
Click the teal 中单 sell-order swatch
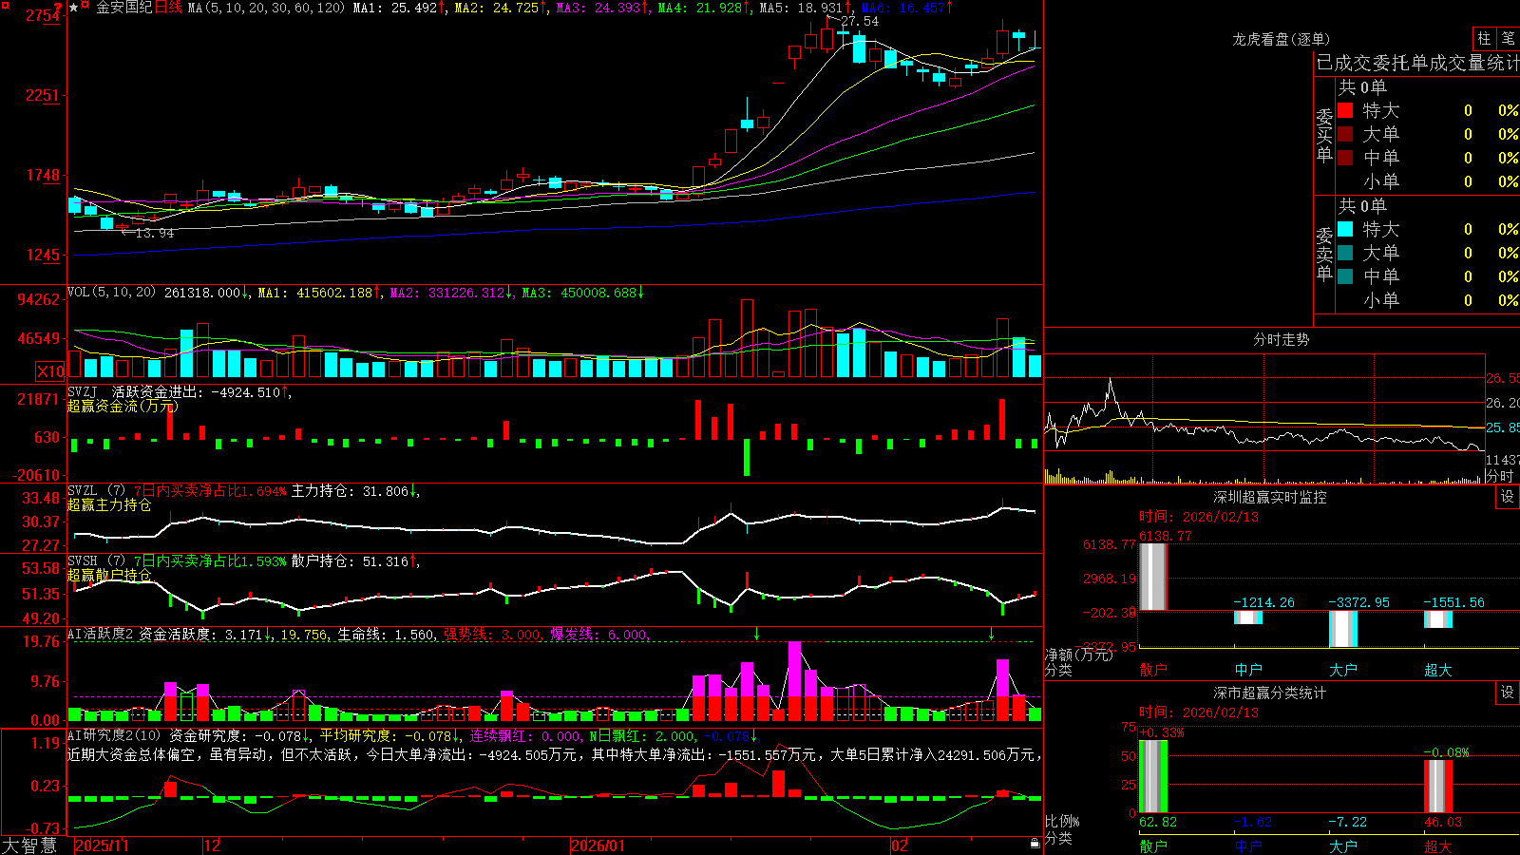1345,276
